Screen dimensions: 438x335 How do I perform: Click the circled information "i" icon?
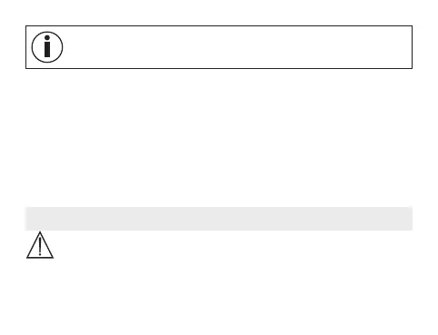47,47
